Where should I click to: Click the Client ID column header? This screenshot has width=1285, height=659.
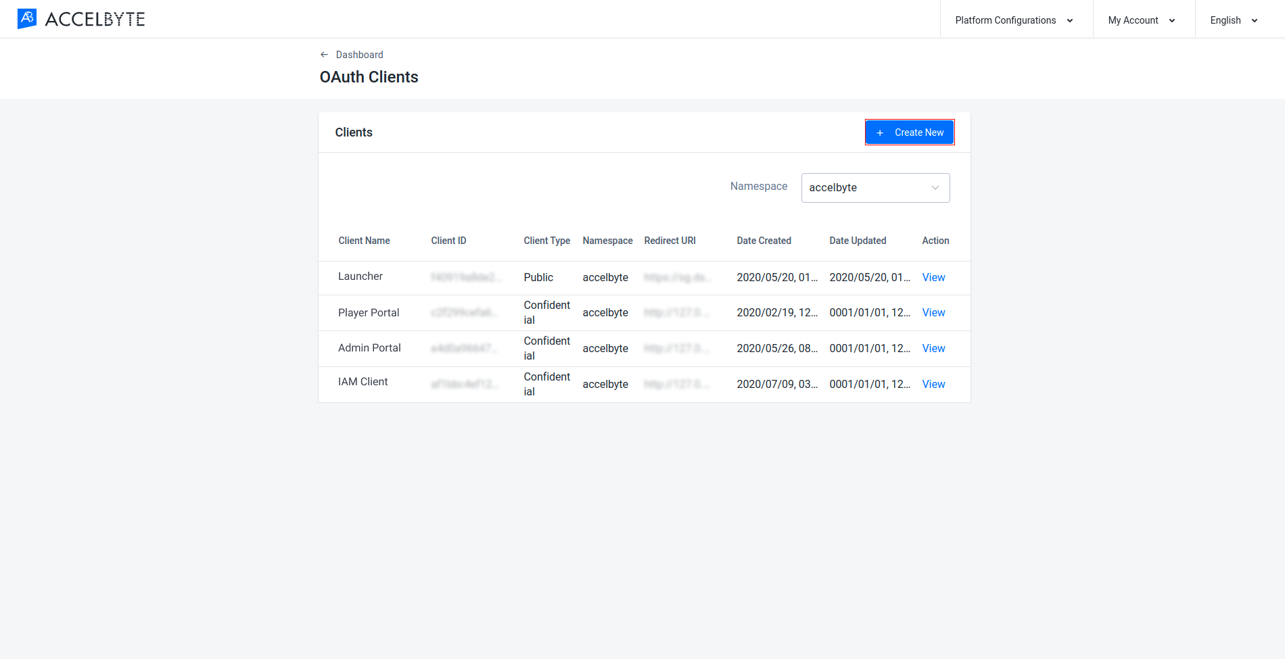coord(448,241)
